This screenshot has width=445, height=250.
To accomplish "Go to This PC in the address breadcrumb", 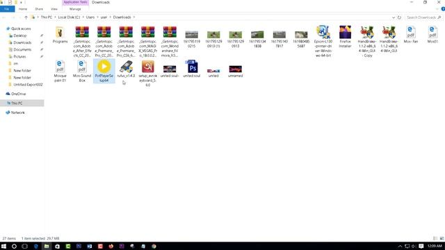I will click(47, 17).
